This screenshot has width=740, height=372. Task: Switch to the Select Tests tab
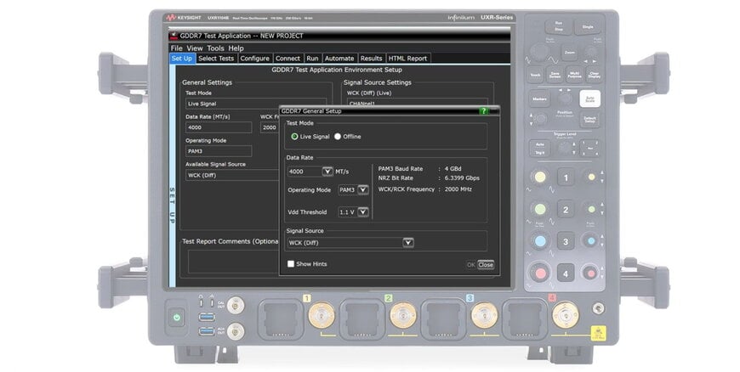tap(216, 59)
